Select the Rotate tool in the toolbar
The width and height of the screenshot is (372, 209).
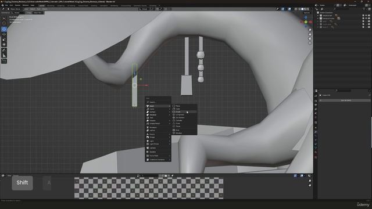4,34
